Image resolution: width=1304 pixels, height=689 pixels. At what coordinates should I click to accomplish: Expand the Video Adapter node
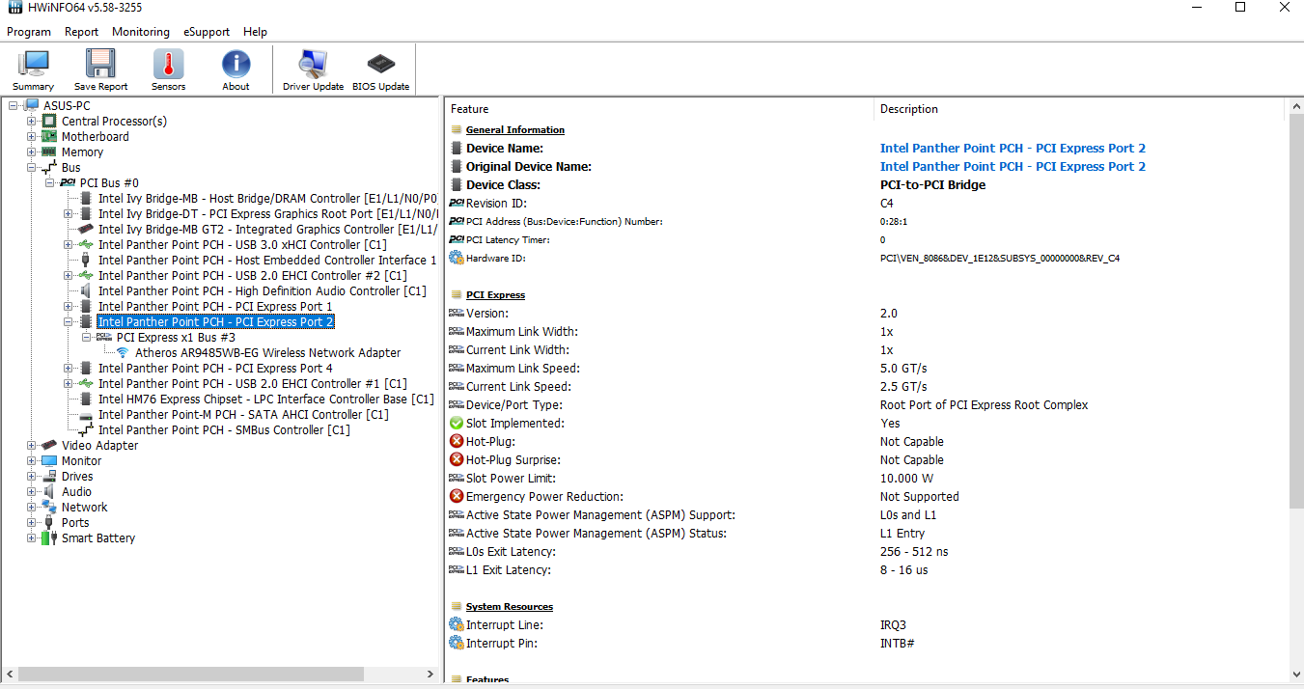click(32, 445)
